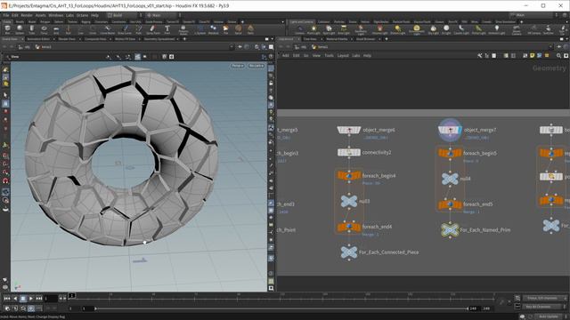This screenshot has height=320, width=570.
Task: Open the Keys All Channels dropdown
Action: pos(544,307)
